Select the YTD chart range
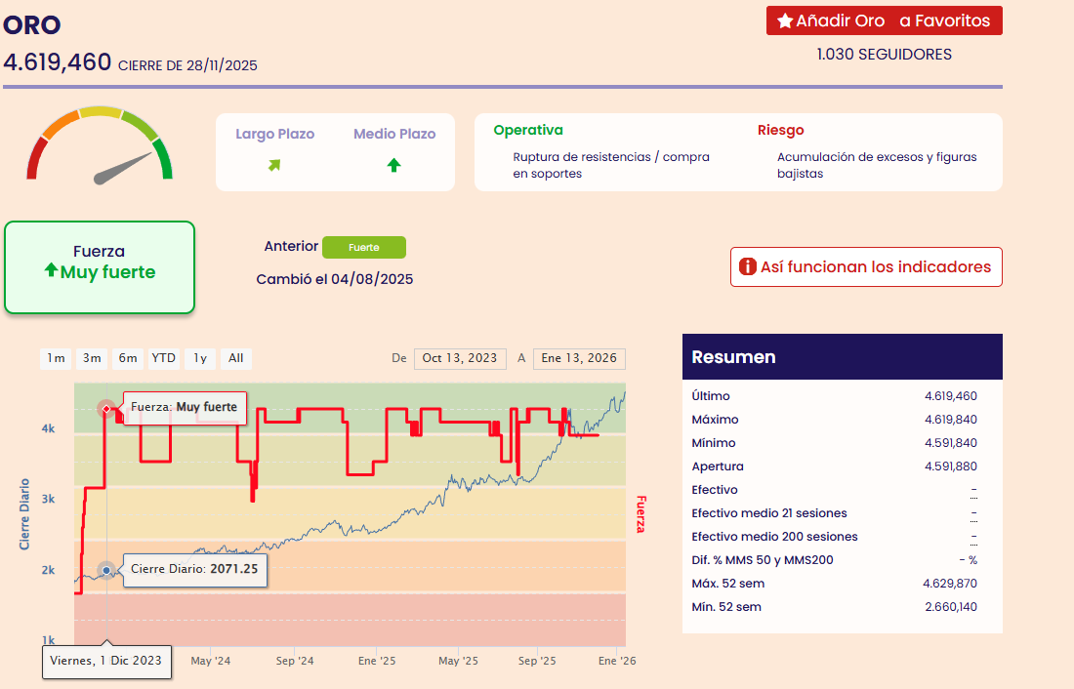The image size is (1074, 689). pos(164,358)
